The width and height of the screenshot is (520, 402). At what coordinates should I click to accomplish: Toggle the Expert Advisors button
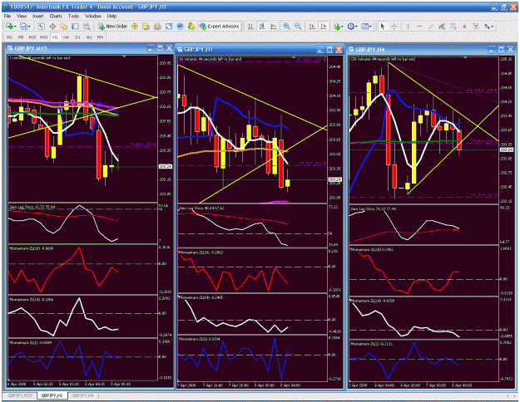click(219, 26)
